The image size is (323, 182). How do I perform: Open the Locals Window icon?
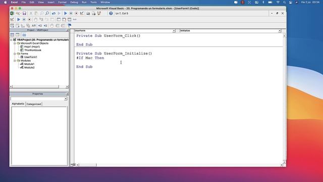click(x=59, y=19)
